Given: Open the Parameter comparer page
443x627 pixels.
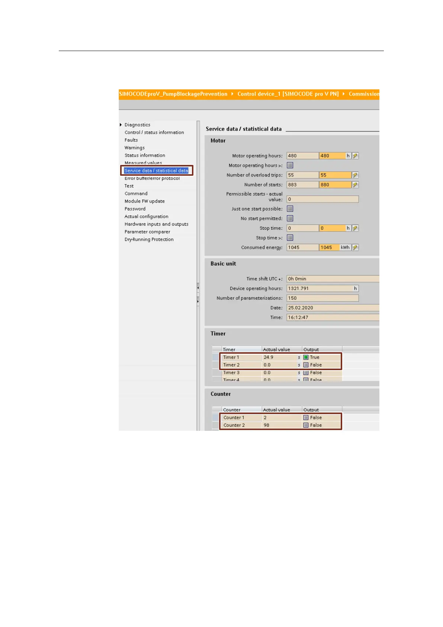Looking at the screenshot, I should (x=147, y=232).
